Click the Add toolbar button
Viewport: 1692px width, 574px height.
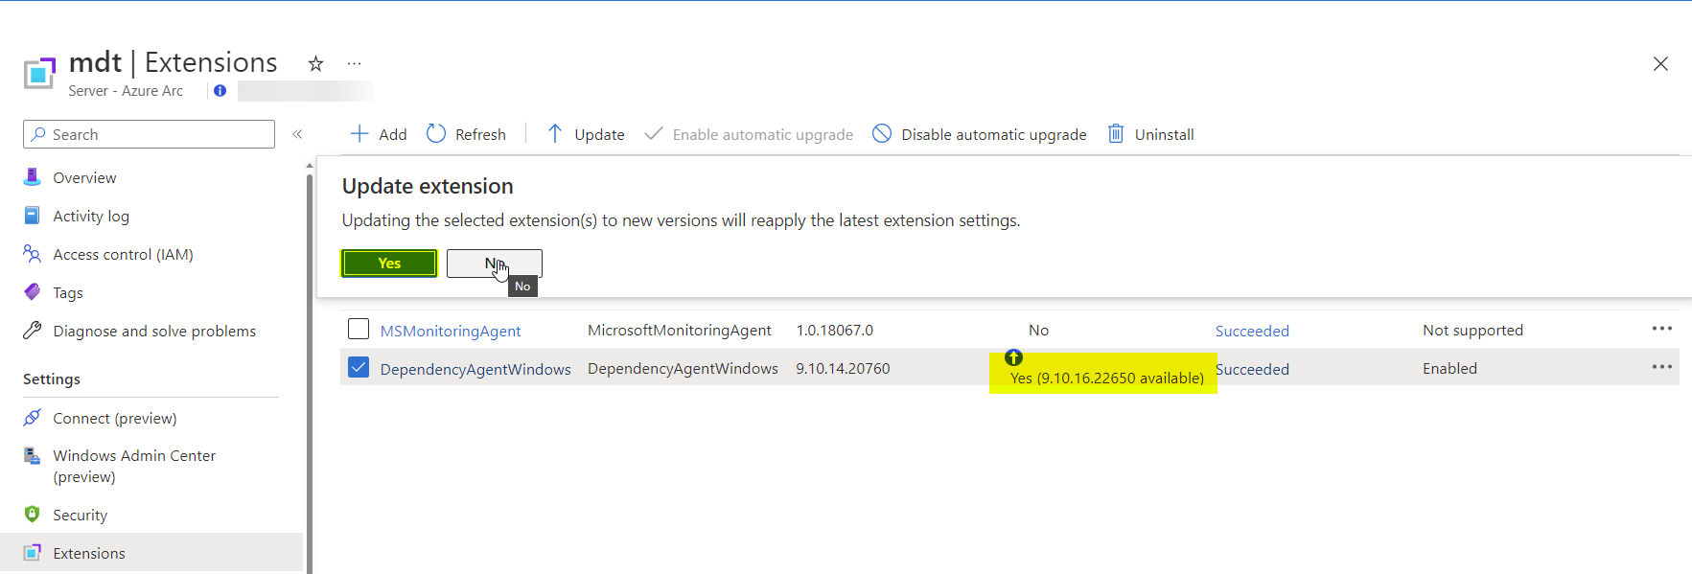pos(379,134)
